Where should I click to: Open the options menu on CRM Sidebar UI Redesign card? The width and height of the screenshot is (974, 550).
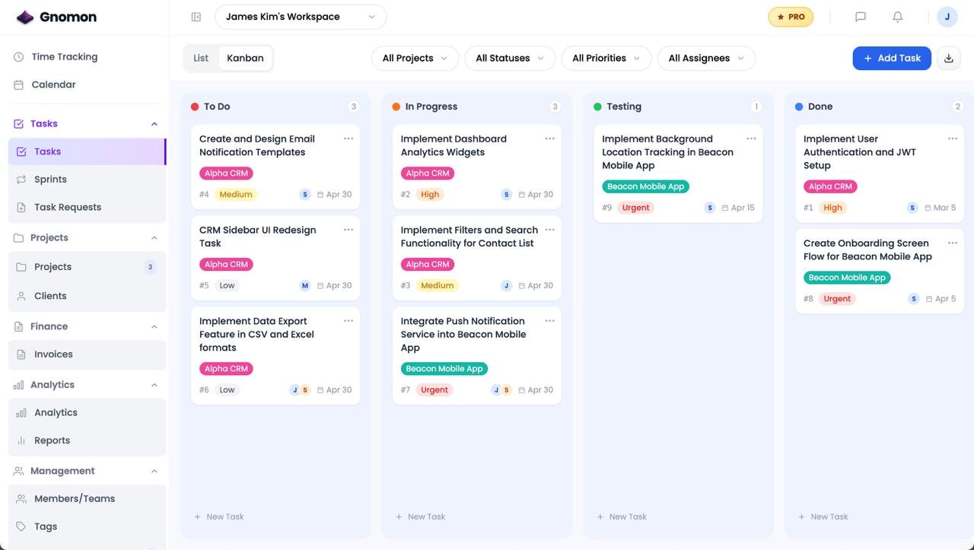349,230
